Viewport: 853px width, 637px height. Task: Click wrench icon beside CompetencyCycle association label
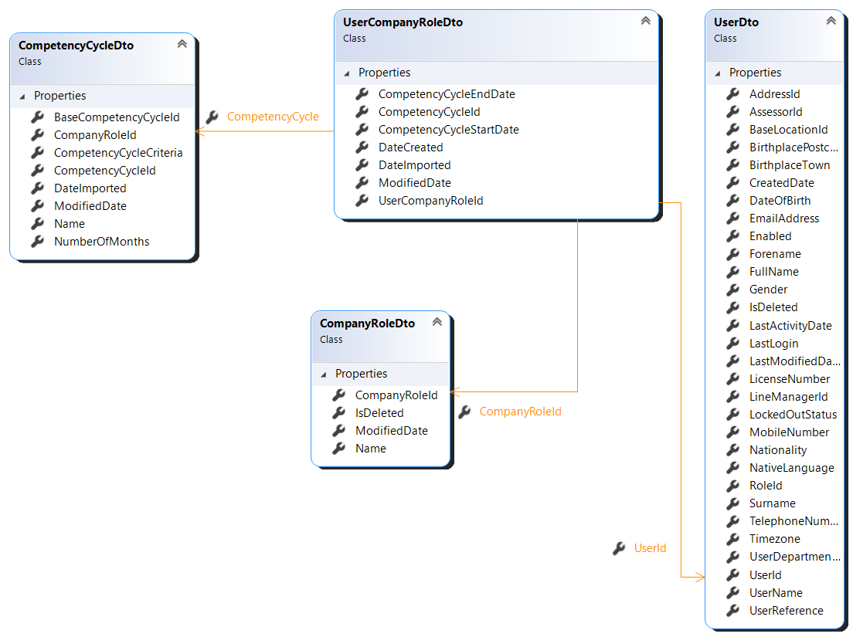212,117
